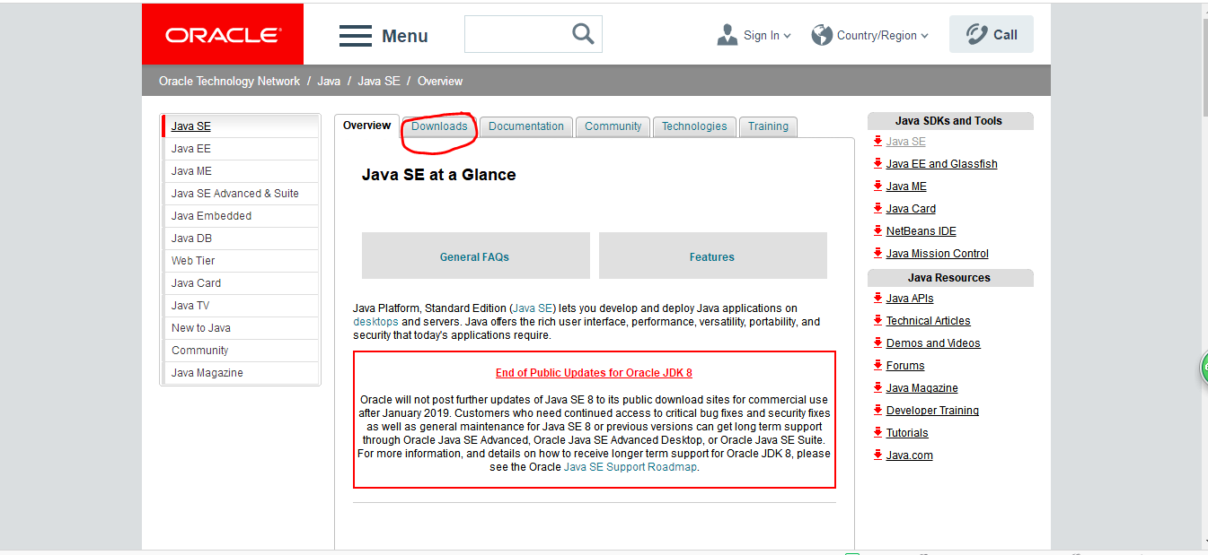Select Java ME in left sidebar

click(241, 171)
